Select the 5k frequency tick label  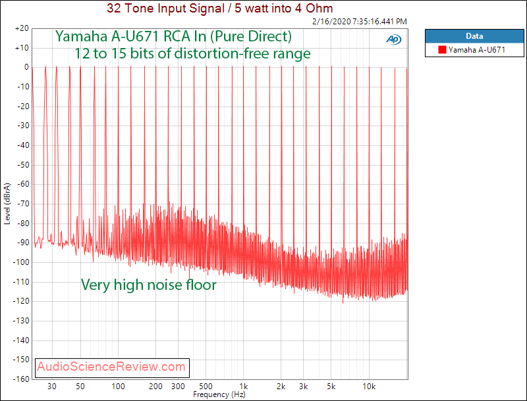(331, 387)
